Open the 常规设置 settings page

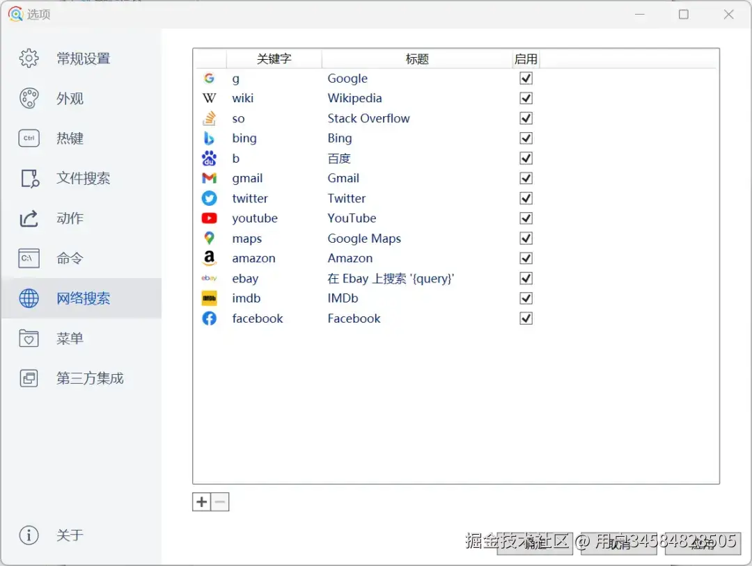pyautogui.click(x=81, y=58)
